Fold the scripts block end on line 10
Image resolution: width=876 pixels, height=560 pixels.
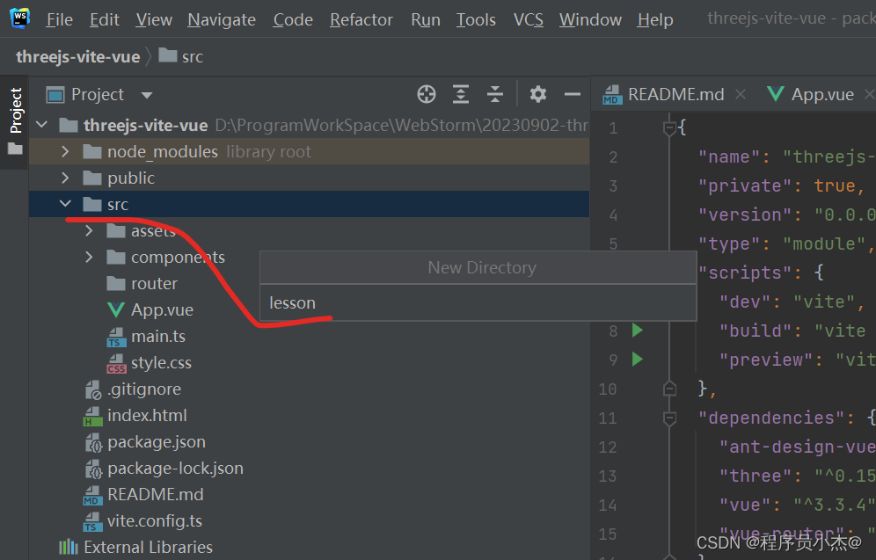coord(669,389)
